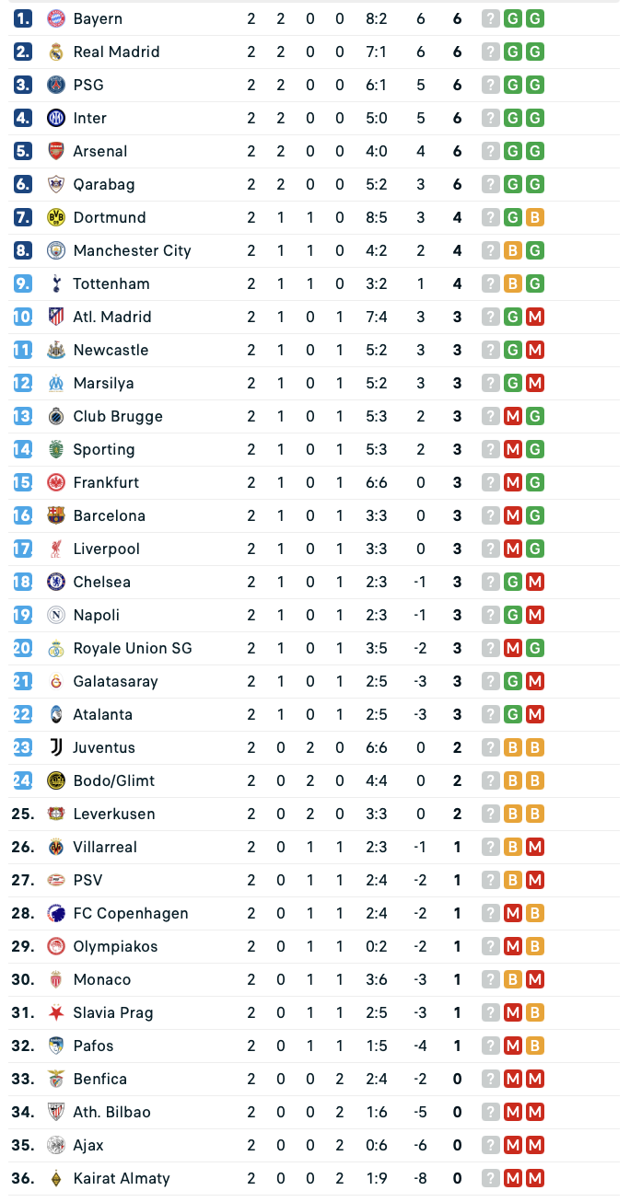The height and width of the screenshot is (1202, 630).
Task: Open PSG via its club logo
Action: pyautogui.click(x=56, y=85)
